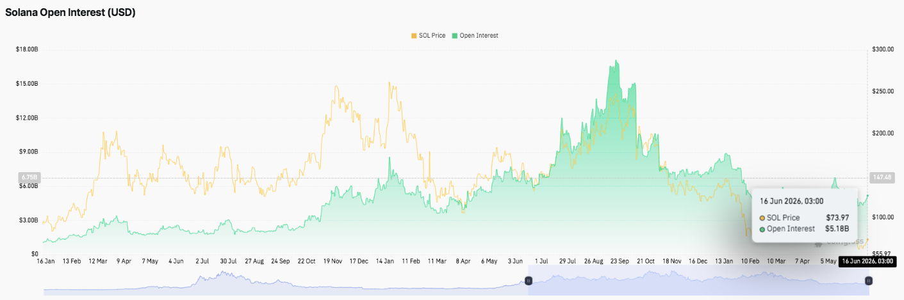The height and width of the screenshot is (300, 904).
Task: Click the 10 Feb x-axis date label
Action: (750, 262)
